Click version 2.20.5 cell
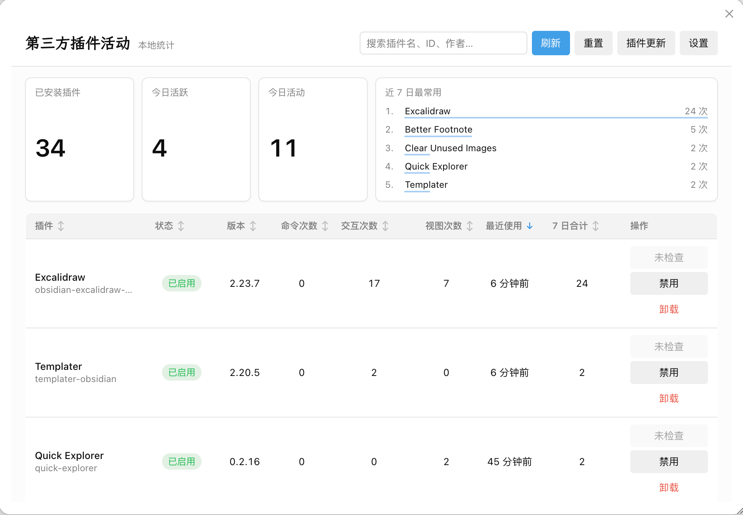This screenshot has width=743, height=515. pyautogui.click(x=245, y=373)
